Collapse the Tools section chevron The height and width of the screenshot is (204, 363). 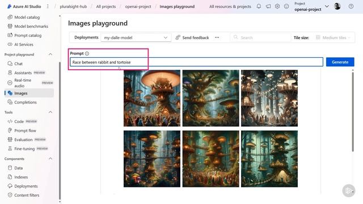coord(50,112)
